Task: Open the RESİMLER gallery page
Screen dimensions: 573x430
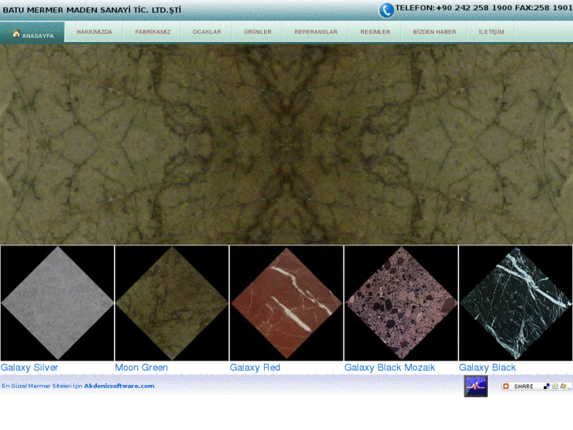Action: [x=375, y=32]
